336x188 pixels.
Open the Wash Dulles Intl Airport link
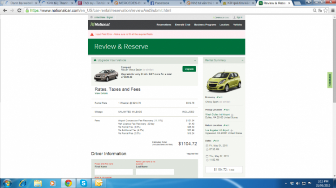coord(217,115)
